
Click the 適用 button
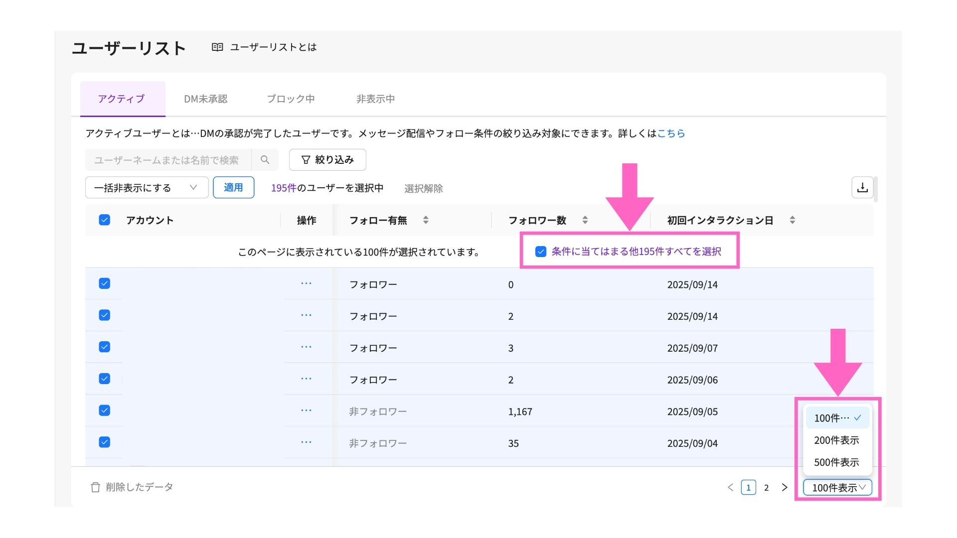(x=233, y=188)
